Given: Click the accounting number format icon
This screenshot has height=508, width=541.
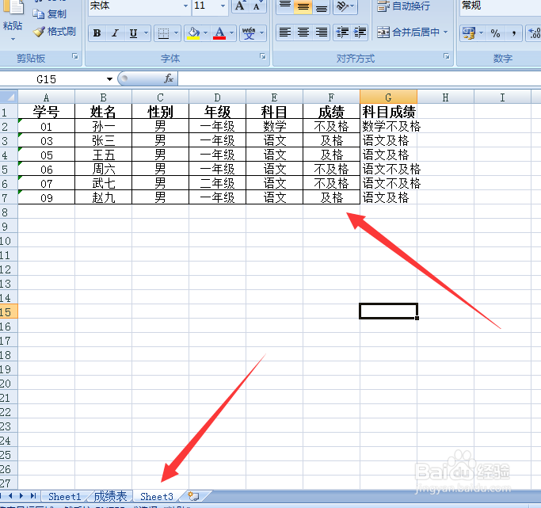Looking at the screenshot, I should pyautogui.click(x=469, y=33).
